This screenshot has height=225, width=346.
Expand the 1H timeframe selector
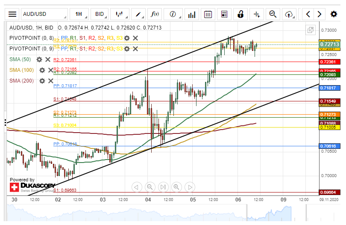[x=78, y=14]
